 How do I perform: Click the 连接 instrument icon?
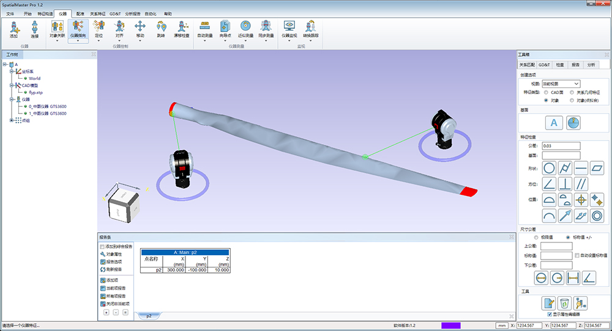[x=35, y=28]
